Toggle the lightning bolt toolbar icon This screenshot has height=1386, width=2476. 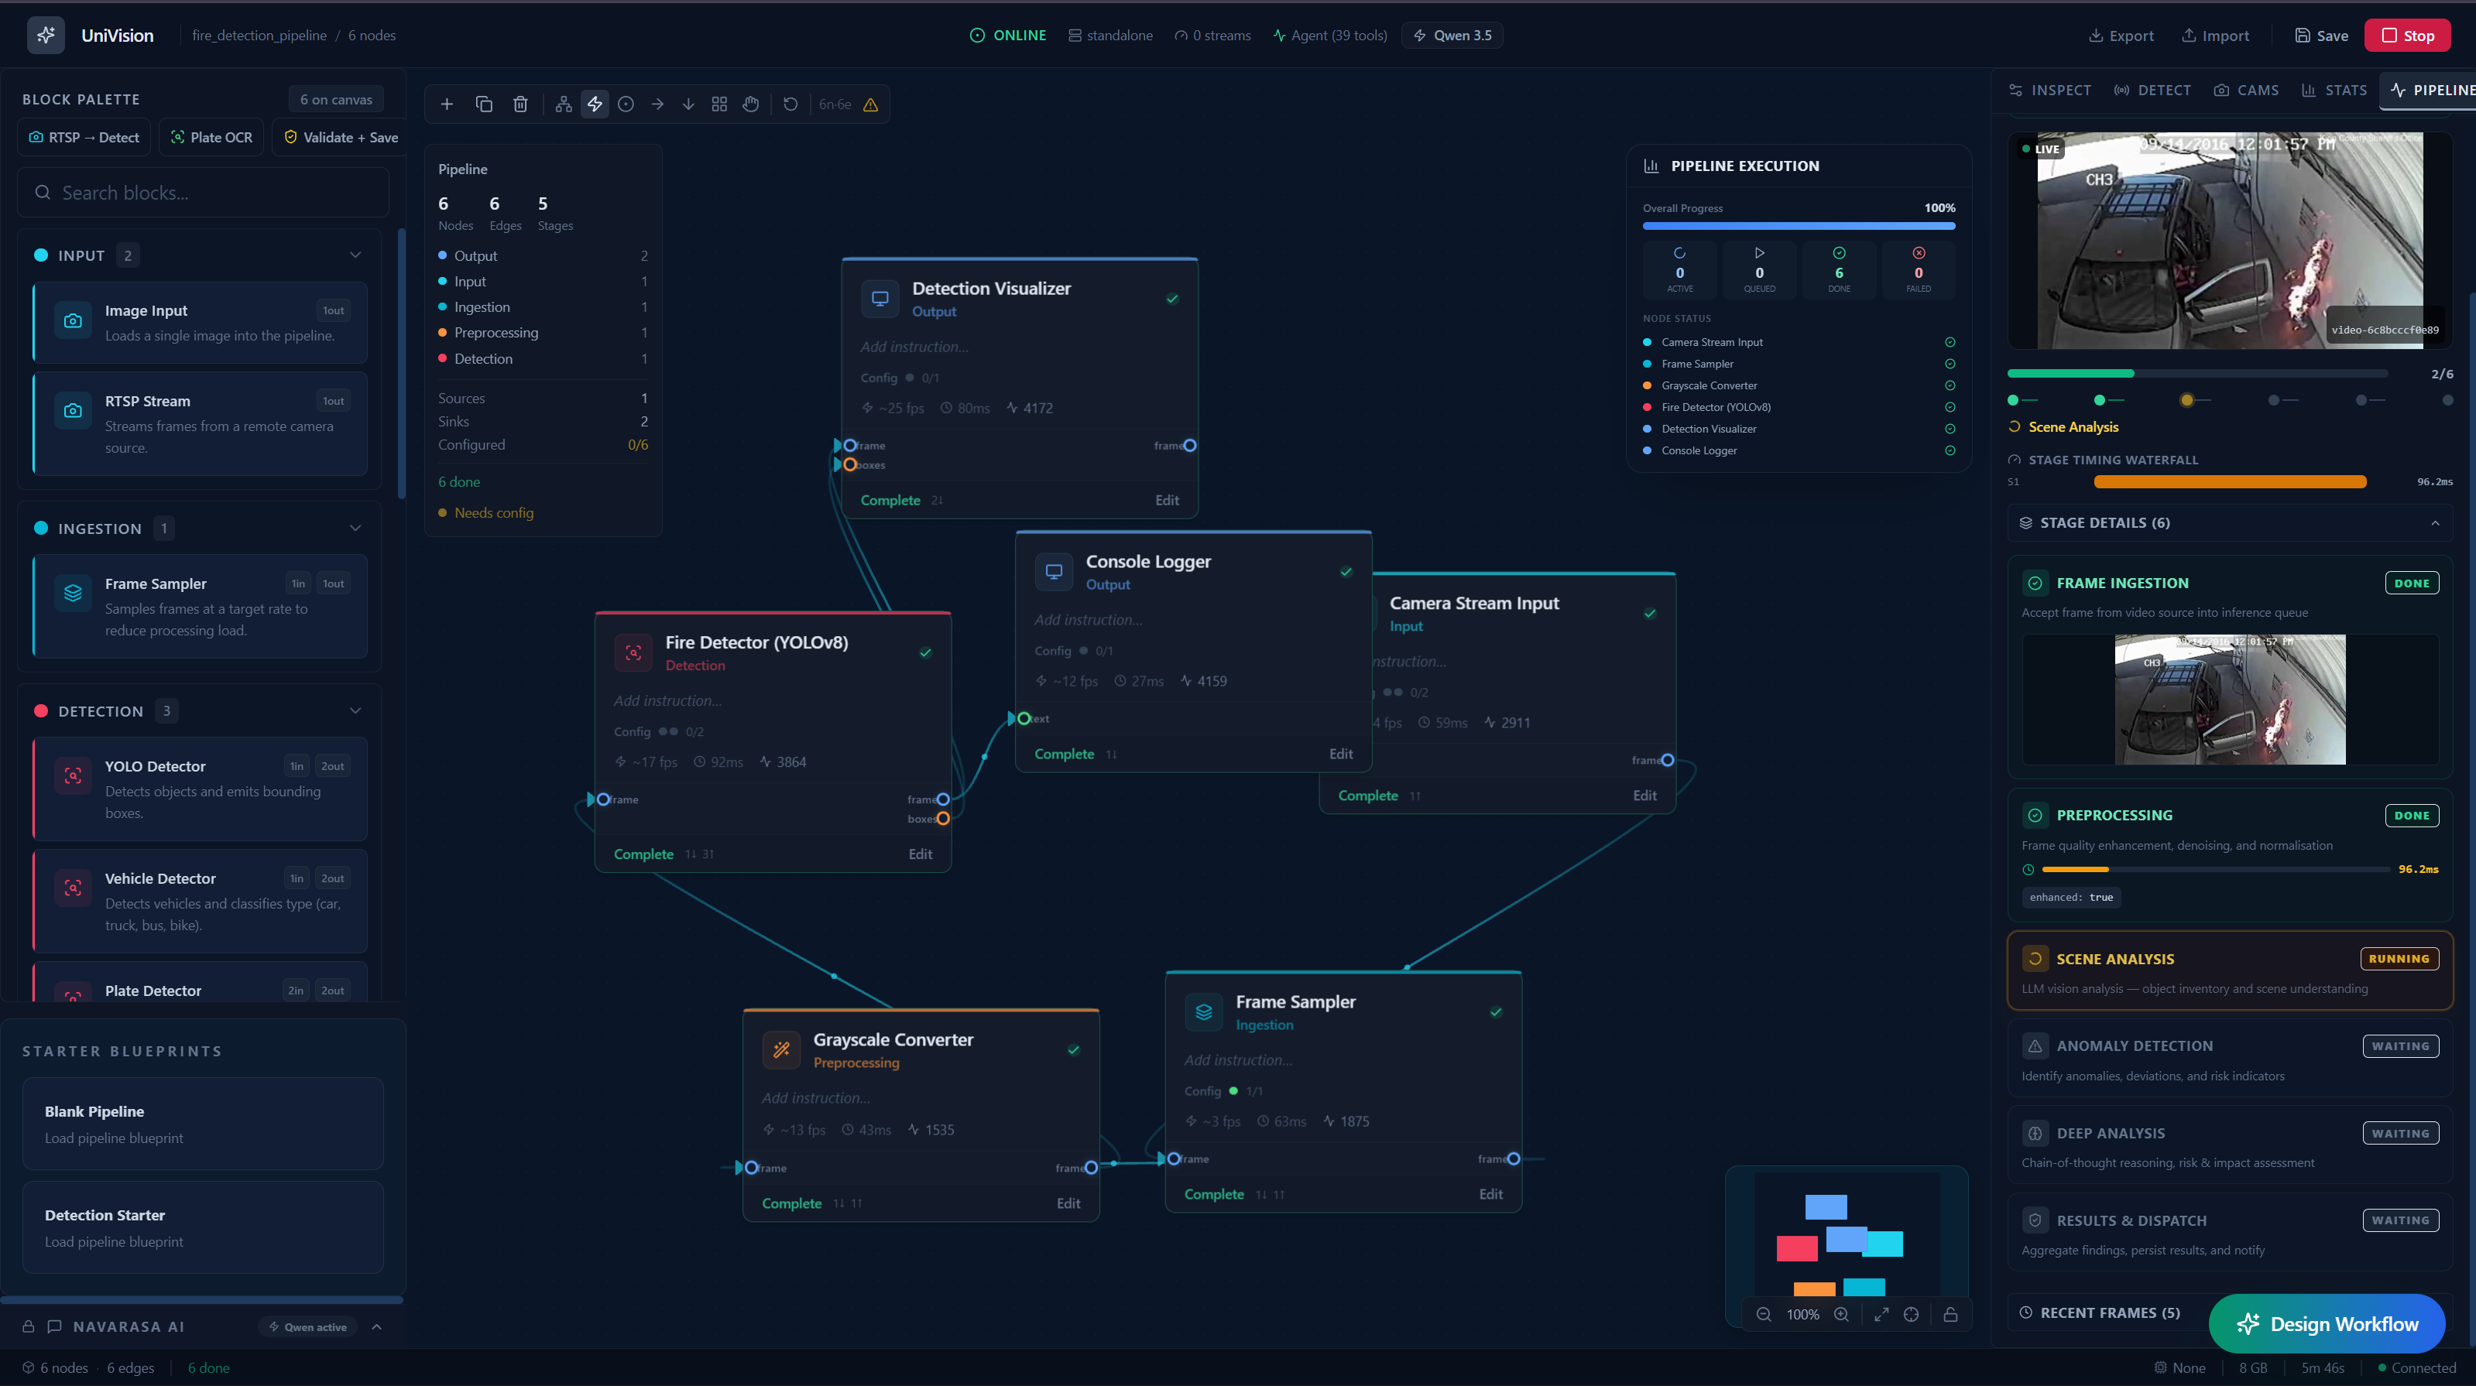tap(595, 104)
